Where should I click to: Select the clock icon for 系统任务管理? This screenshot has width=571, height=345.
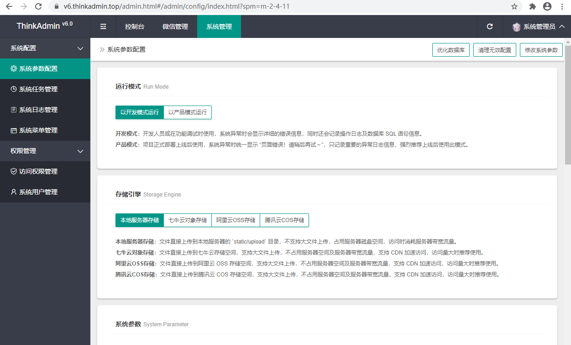[15, 89]
